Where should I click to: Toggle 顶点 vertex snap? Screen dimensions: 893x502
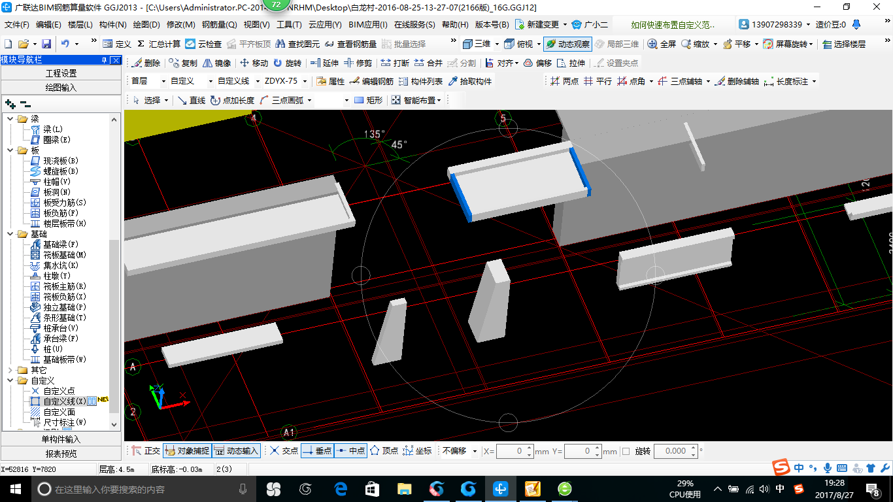[x=384, y=451]
